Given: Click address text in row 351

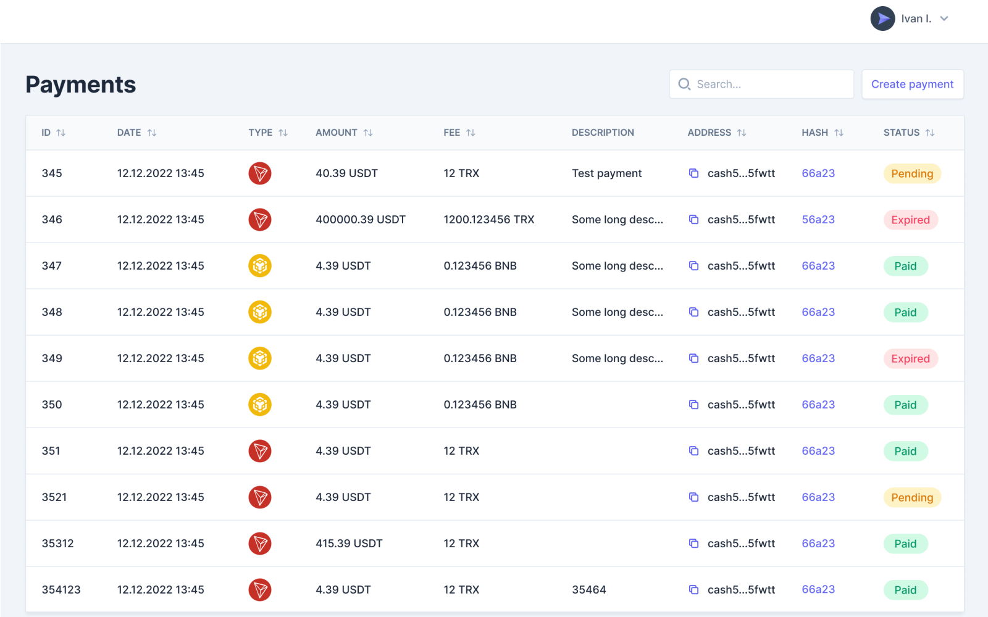Looking at the screenshot, I should pos(741,451).
